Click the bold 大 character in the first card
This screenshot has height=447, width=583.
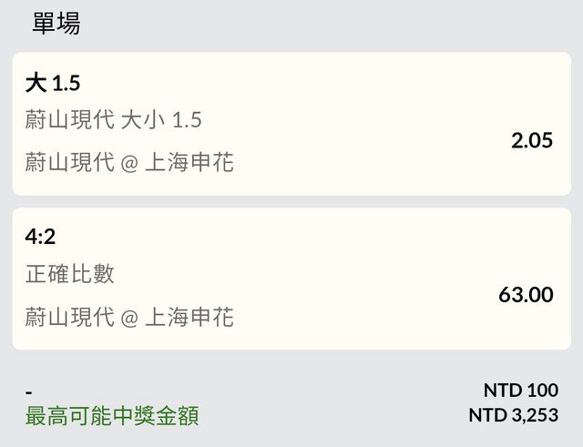click(36, 83)
